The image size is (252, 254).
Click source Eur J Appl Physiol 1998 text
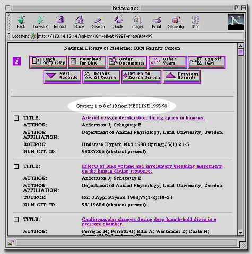coord(127,197)
